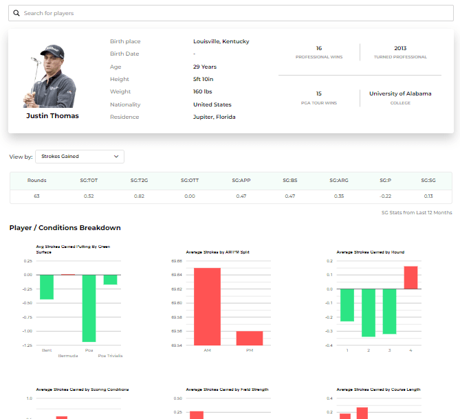Click the SG:SG value 0.13
The image size is (460, 419).
[428, 196]
